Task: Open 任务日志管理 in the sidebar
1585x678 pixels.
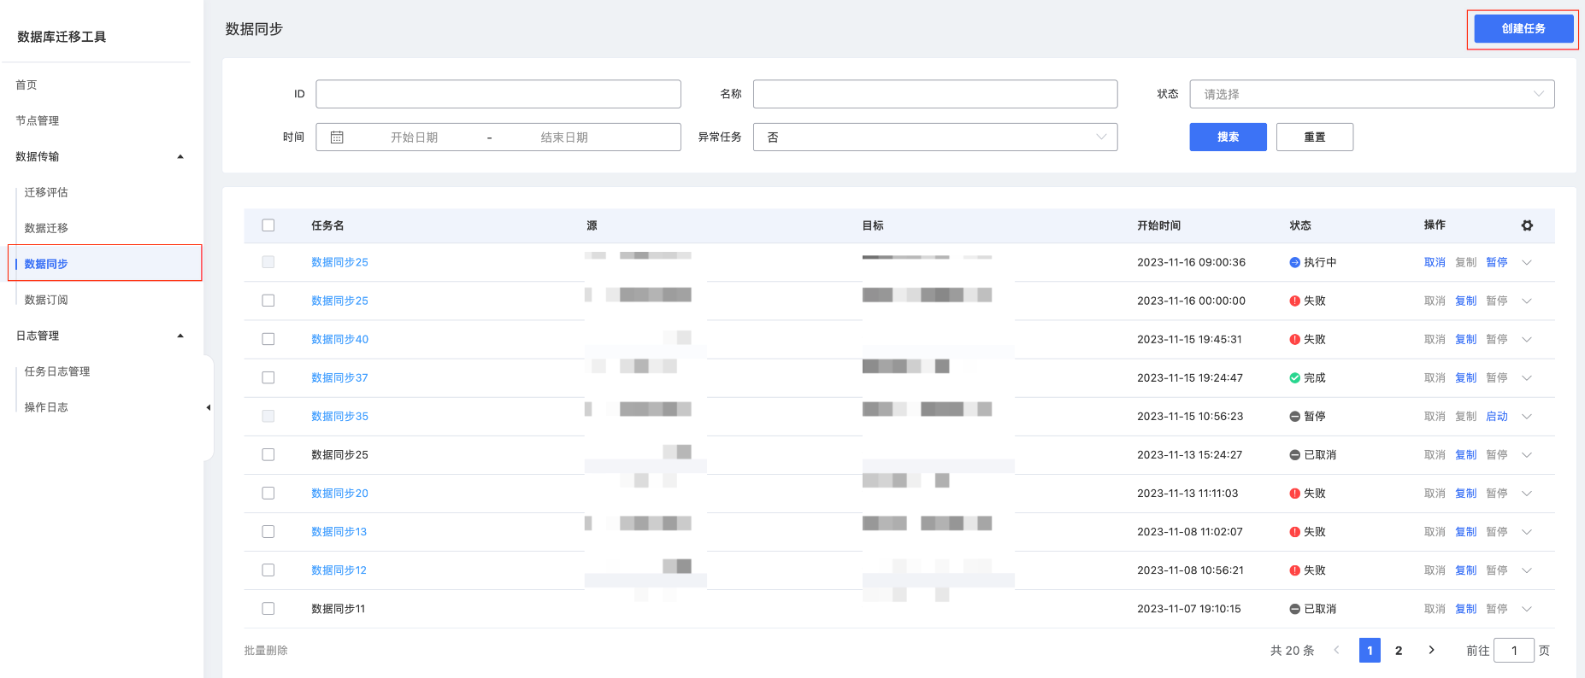Action: click(57, 371)
